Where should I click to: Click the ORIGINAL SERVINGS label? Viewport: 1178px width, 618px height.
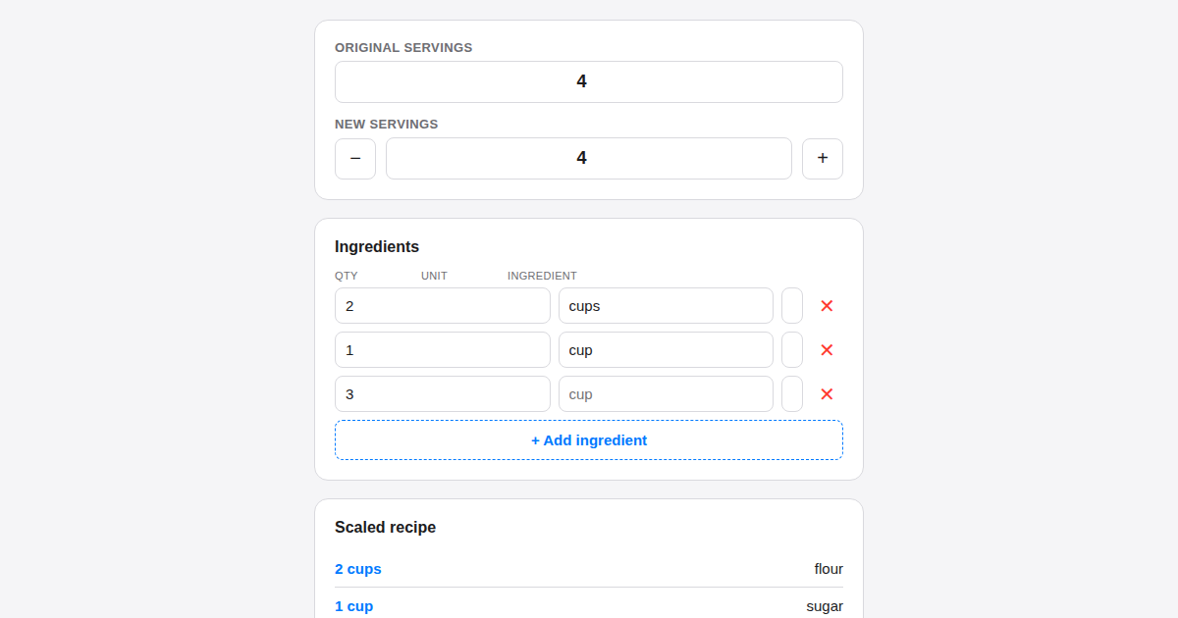[403, 47]
